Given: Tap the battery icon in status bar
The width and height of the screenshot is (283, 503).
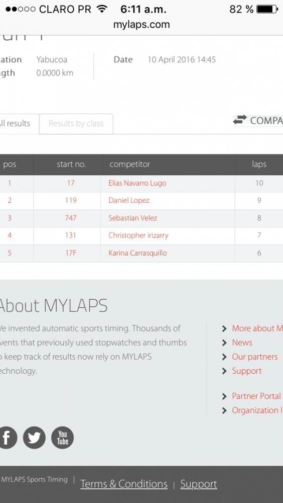Looking at the screenshot, I should coord(267,9).
